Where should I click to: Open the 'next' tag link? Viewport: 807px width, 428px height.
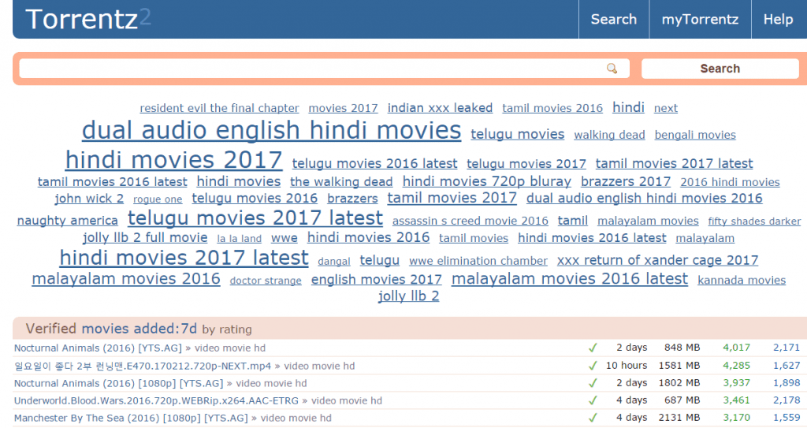click(x=665, y=108)
